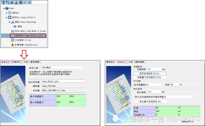Open the list view icon in the tree toolbar
The width and height of the screenshot is (205, 126).
pyautogui.click(x=3, y=2)
